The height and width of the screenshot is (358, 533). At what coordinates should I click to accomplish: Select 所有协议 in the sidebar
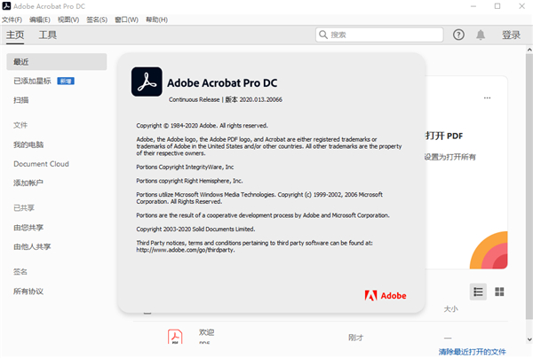pos(28,292)
